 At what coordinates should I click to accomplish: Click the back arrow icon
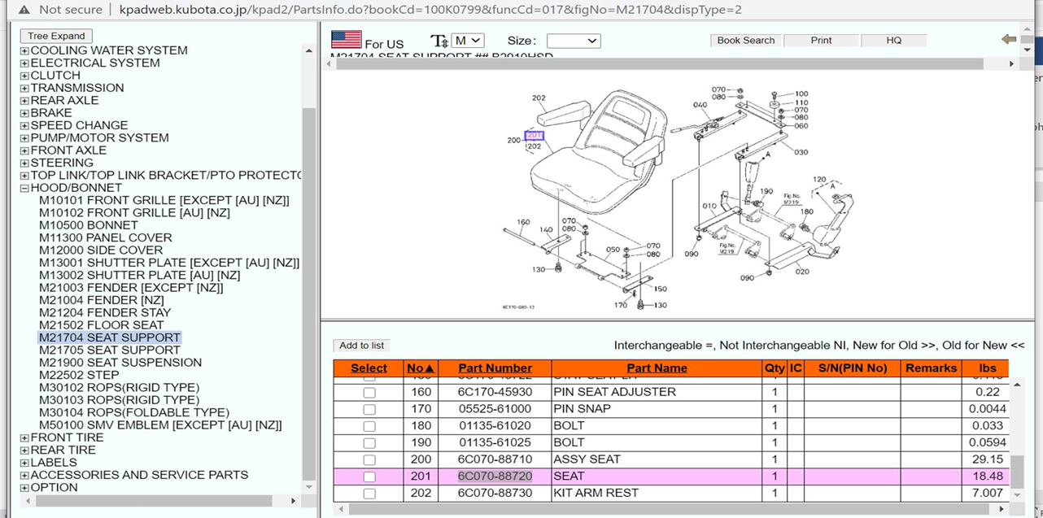(x=1009, y=39)
